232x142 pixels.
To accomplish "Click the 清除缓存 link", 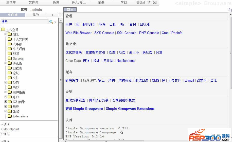I will 72,80.
